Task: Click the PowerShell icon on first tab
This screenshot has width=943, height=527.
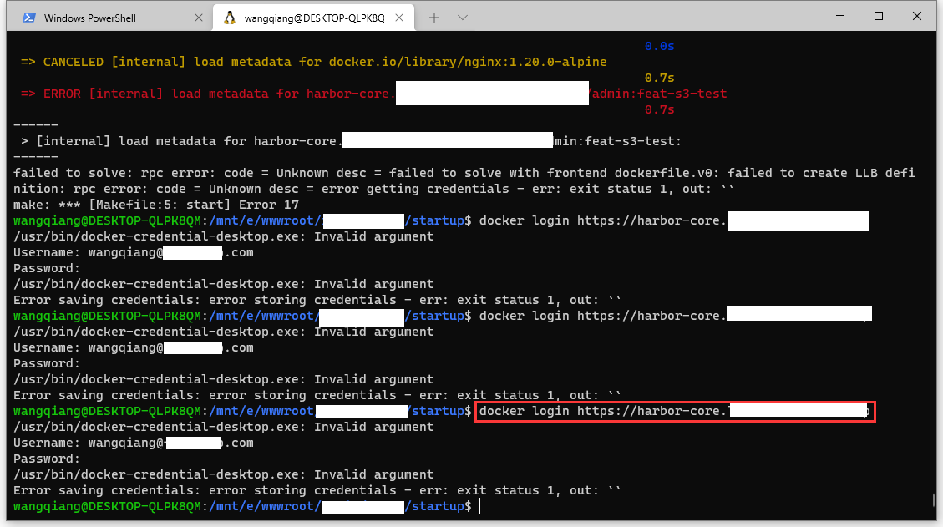Action: [x=29, y=18]
